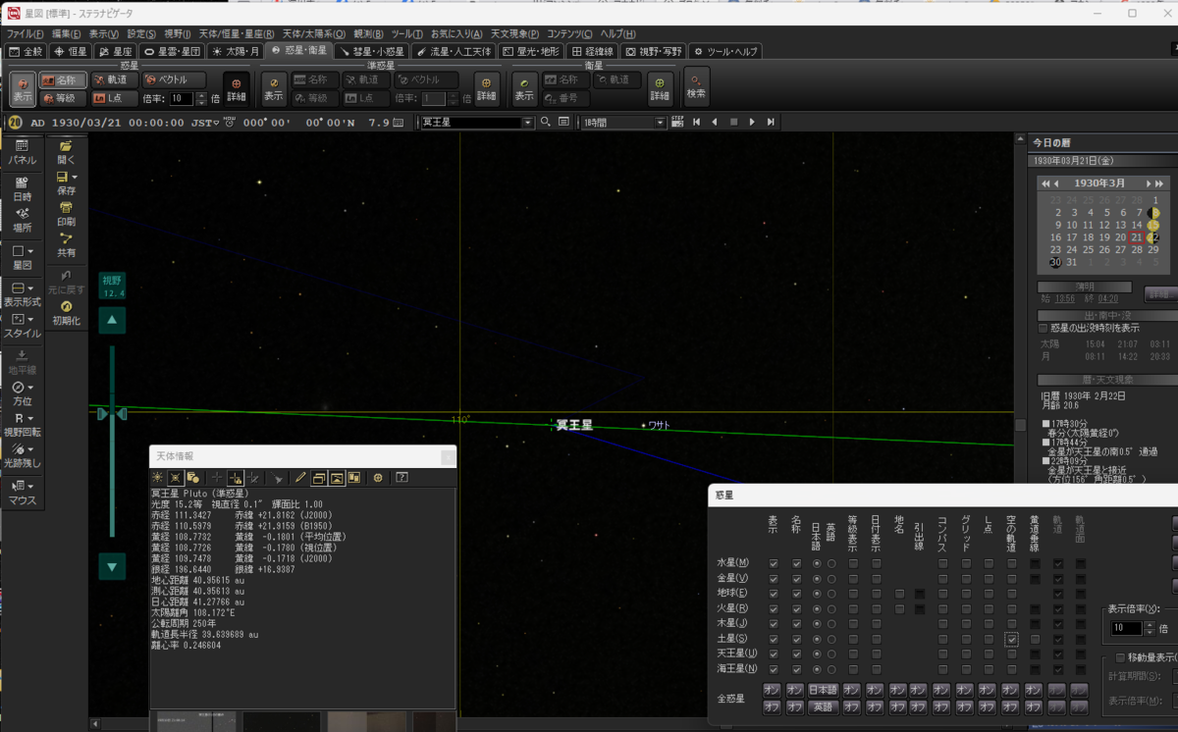
Task: Click the field-of-view vertical slider handle
Action: click(113, 414)
